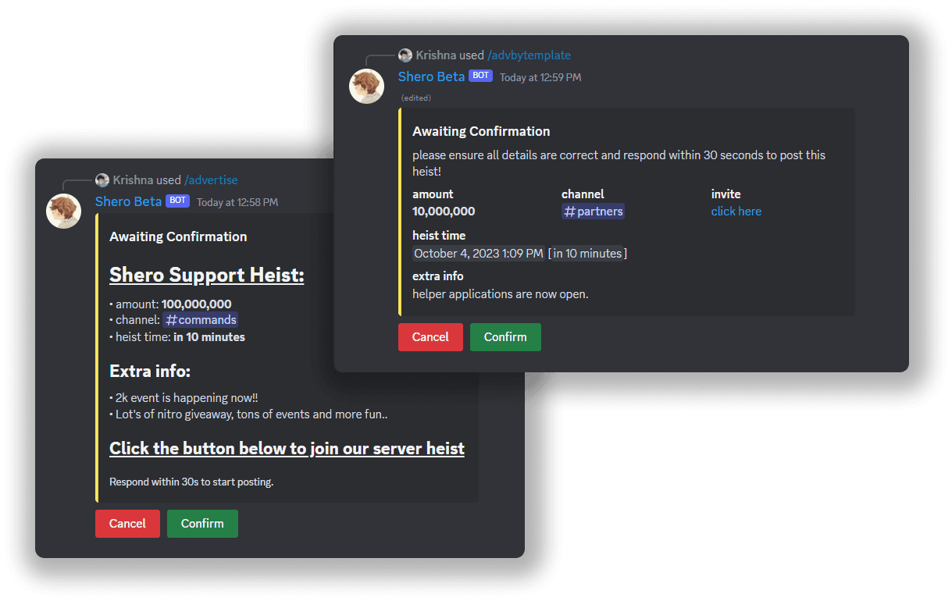The image size is (952, 601).
Task: Click Krishna's small avatar beside /advbytemplate
Action: click(405, 55)
